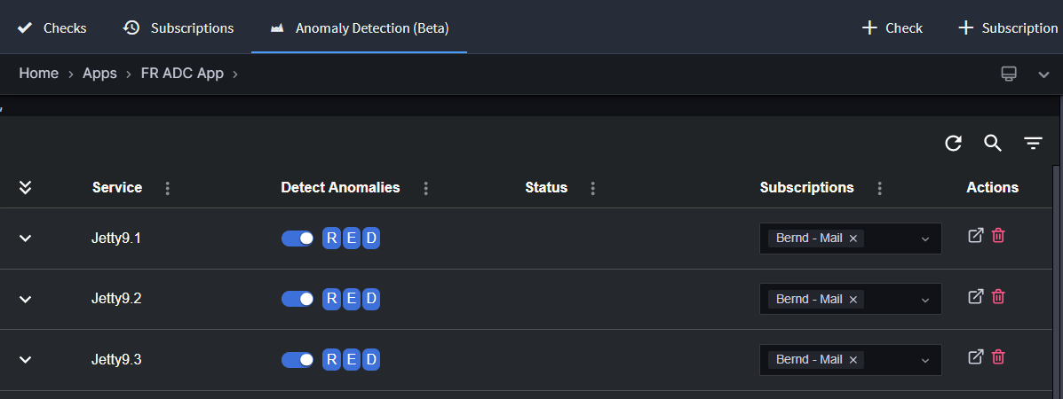The height and width of the screenshot is (399, 1063).
Task: Open the filter list icon
Action: [1033, 144]
